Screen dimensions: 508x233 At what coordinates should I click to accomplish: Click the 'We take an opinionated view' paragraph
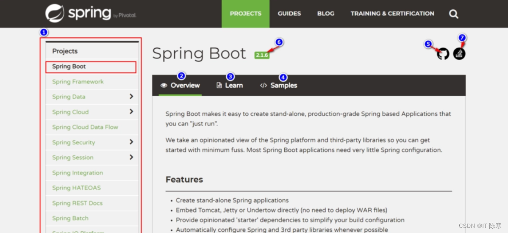pos(304,145)
